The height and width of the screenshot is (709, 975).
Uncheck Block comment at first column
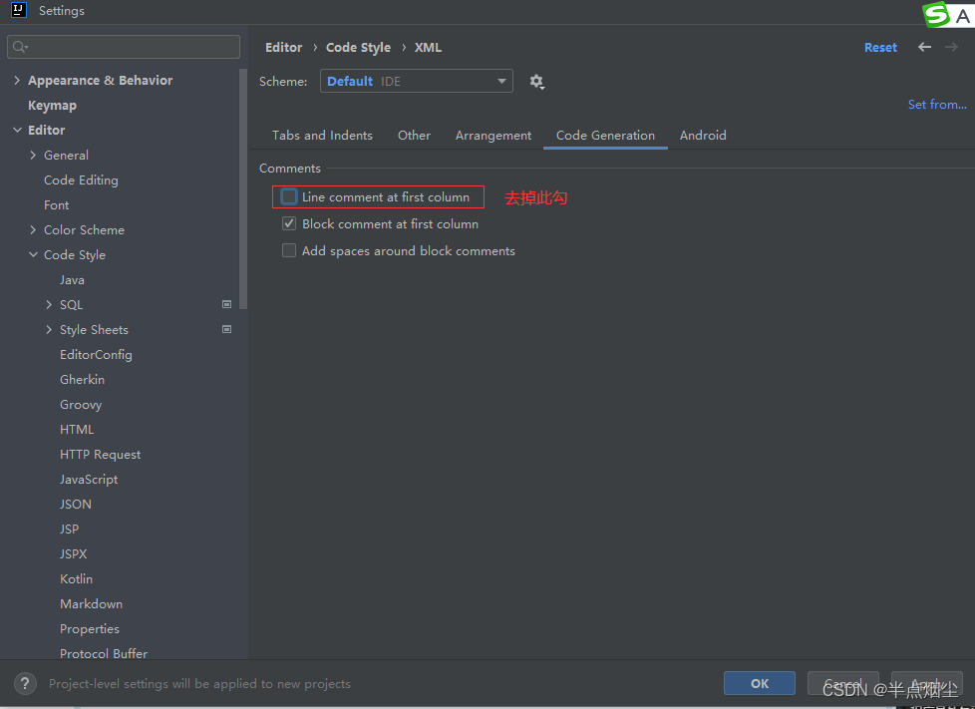tap(289, 224)
